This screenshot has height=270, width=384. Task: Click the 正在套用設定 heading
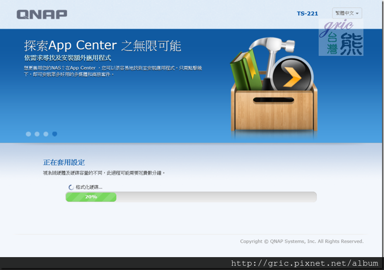coord(64,162)
